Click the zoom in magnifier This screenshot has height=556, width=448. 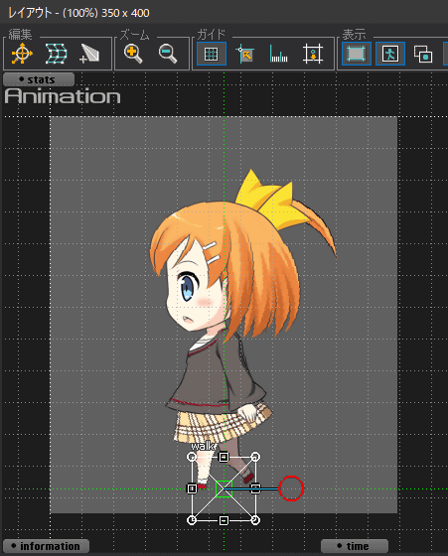(x=133, y=54)
